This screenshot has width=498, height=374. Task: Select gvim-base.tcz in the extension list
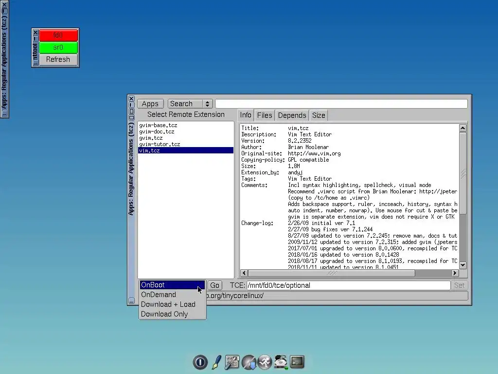point(186,125)
